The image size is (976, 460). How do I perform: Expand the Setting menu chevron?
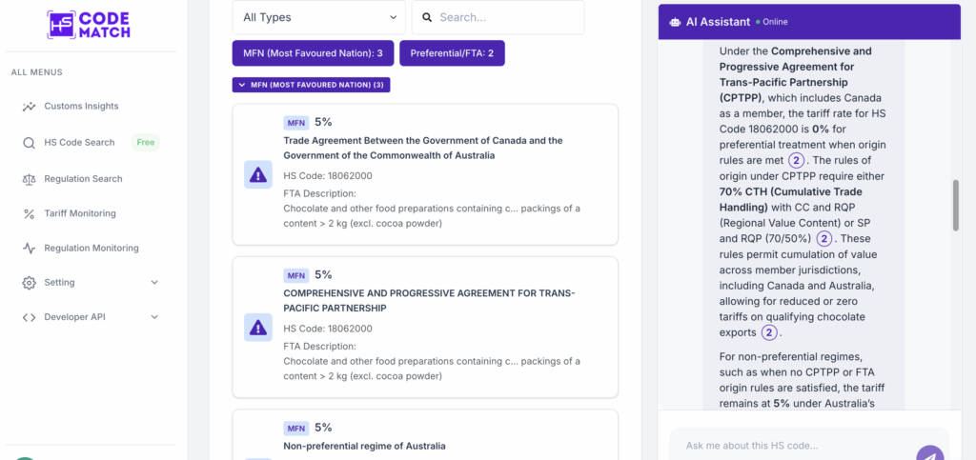tap(154, 283)
